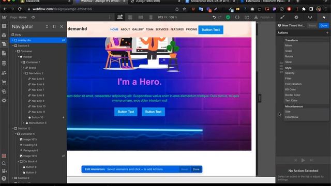This screenshot has width=331, height=186.
Task: Click the Undo arrow in top bar
Action: (214, 17)
